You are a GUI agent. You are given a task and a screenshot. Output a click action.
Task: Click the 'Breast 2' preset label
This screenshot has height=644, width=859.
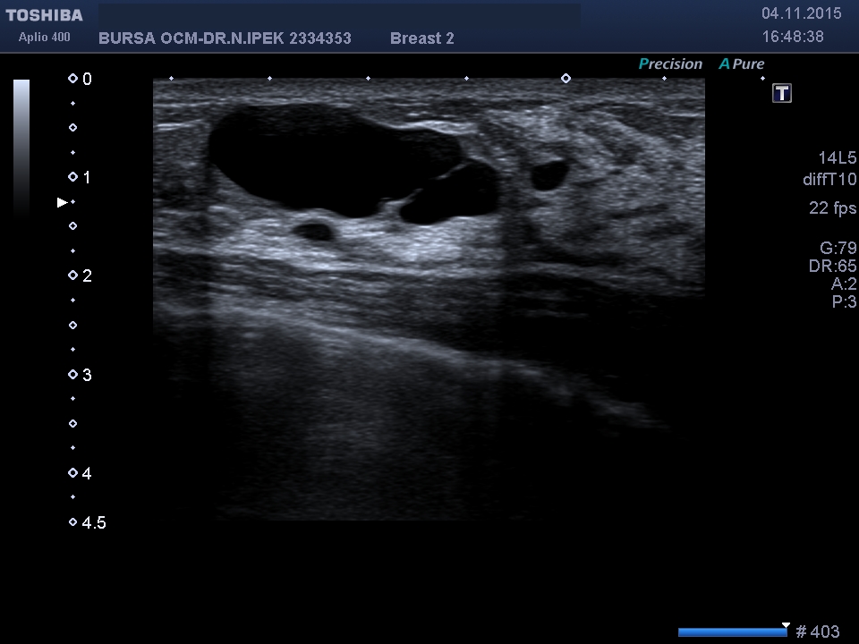(x=421, y=38)
